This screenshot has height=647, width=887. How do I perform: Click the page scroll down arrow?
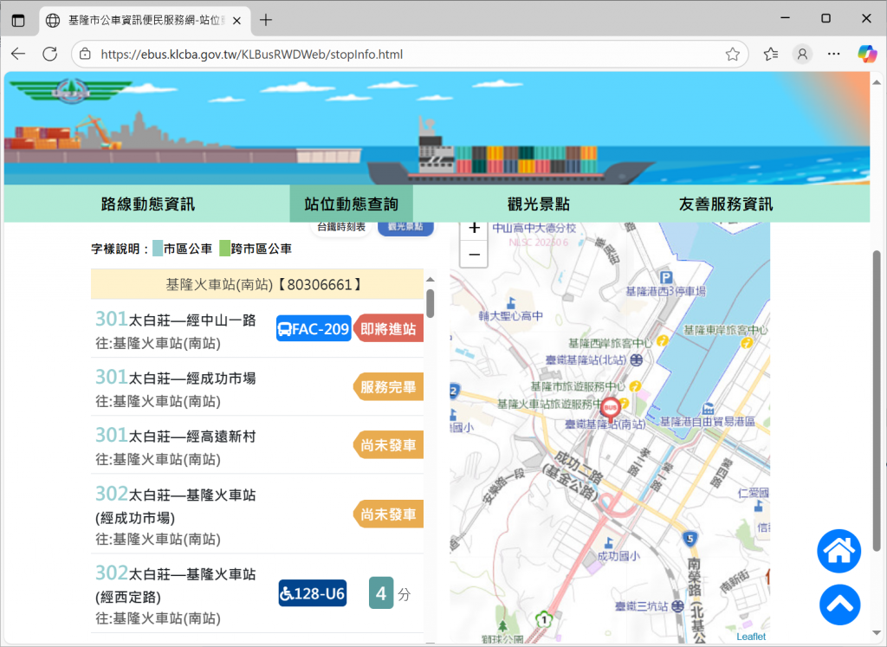click(x=877, y=633)
